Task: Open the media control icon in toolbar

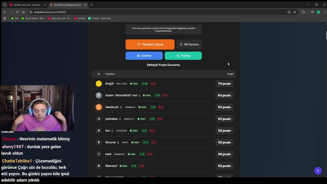Action: coord(312,12)
